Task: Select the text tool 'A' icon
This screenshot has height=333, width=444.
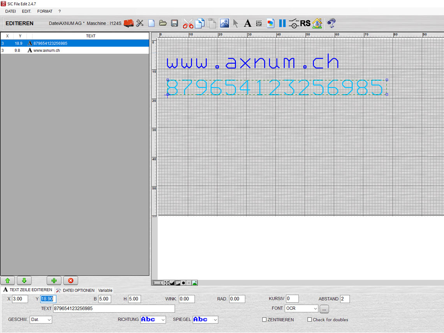Action: 247,23
